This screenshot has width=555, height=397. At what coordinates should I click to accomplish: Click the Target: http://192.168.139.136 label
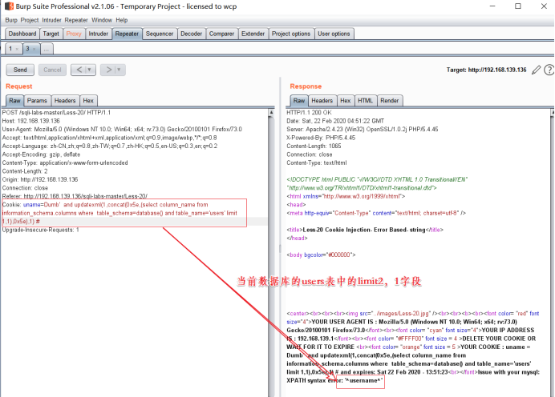coord(486,70)
